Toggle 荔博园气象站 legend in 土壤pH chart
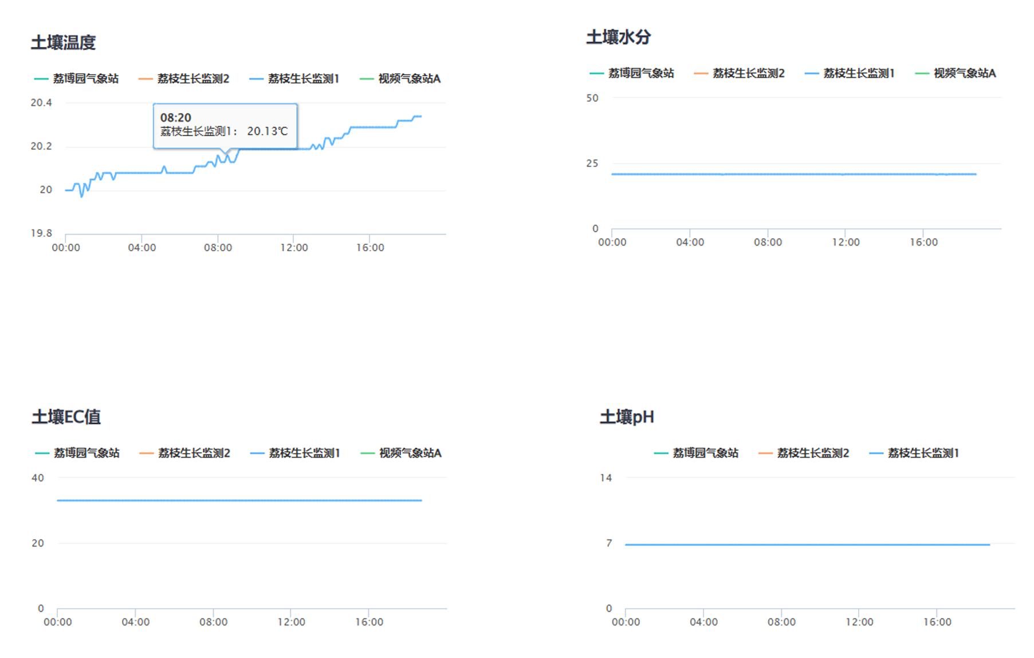The height and width of the screenshot is (658, 1034). click(696, 453)
